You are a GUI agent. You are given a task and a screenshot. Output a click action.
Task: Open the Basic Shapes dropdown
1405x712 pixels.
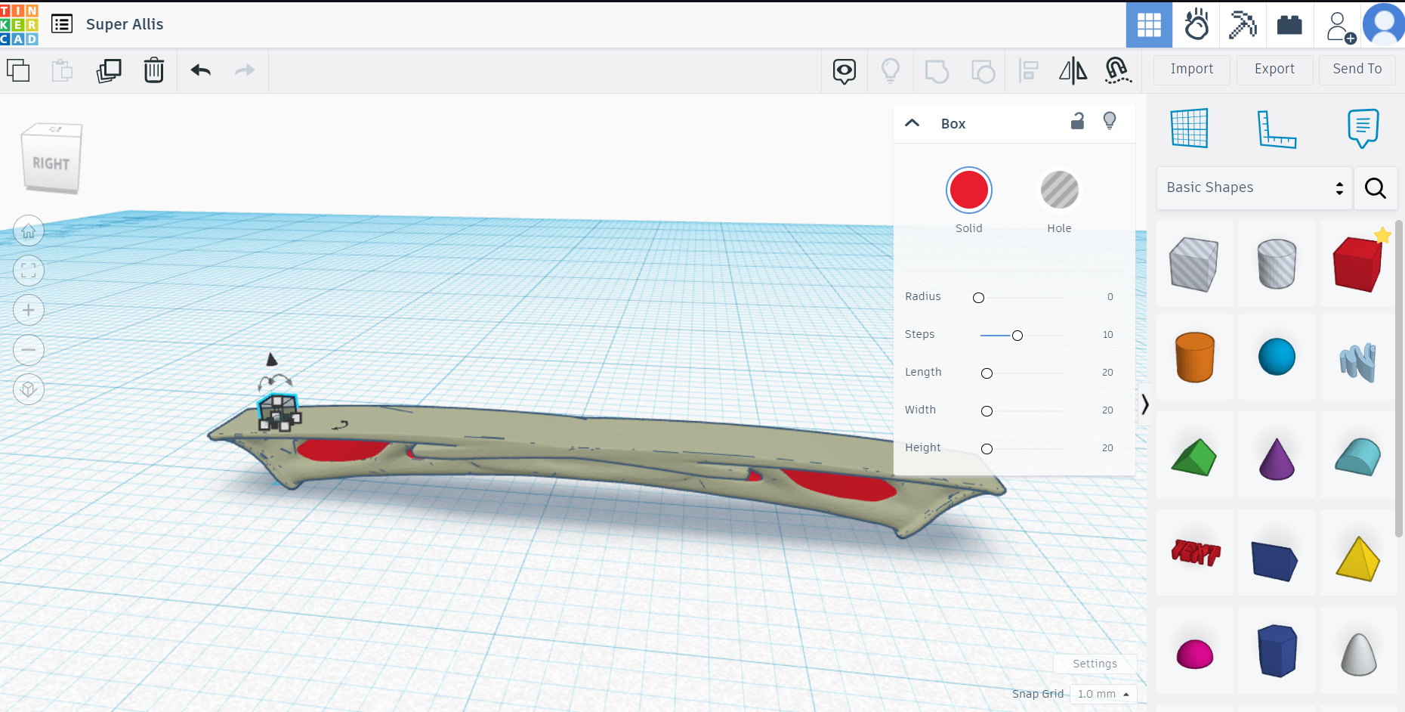pos(1255,188)
